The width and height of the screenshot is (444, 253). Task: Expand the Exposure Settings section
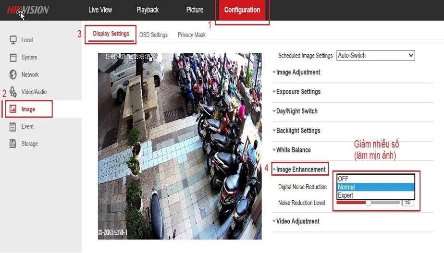tap(298, 92)
